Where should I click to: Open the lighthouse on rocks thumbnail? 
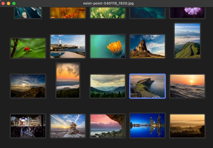(68, 46)
